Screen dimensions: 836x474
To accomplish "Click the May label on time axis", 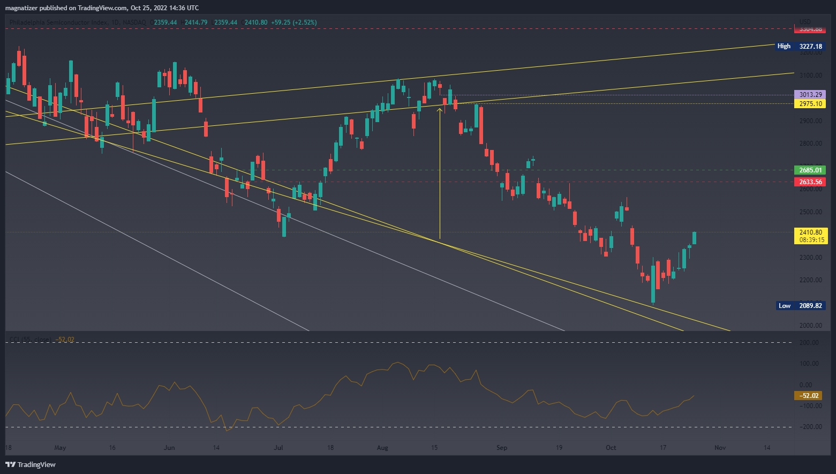I will tap(60, 448).
